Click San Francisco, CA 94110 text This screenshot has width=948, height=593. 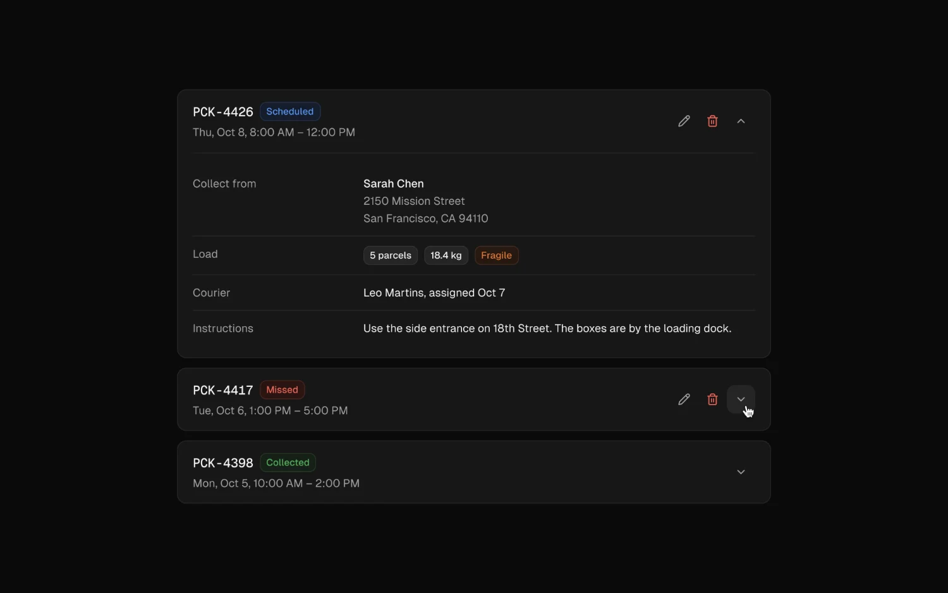(426, 219)
